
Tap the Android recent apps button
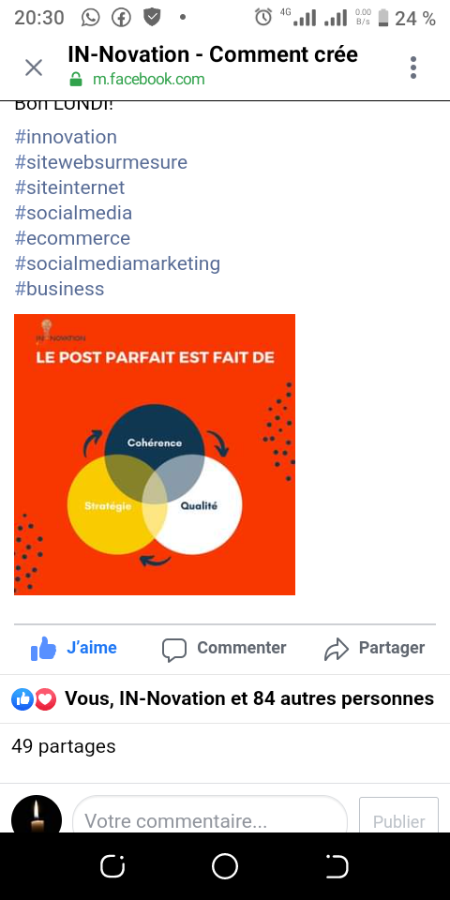(x=112, y=866)
